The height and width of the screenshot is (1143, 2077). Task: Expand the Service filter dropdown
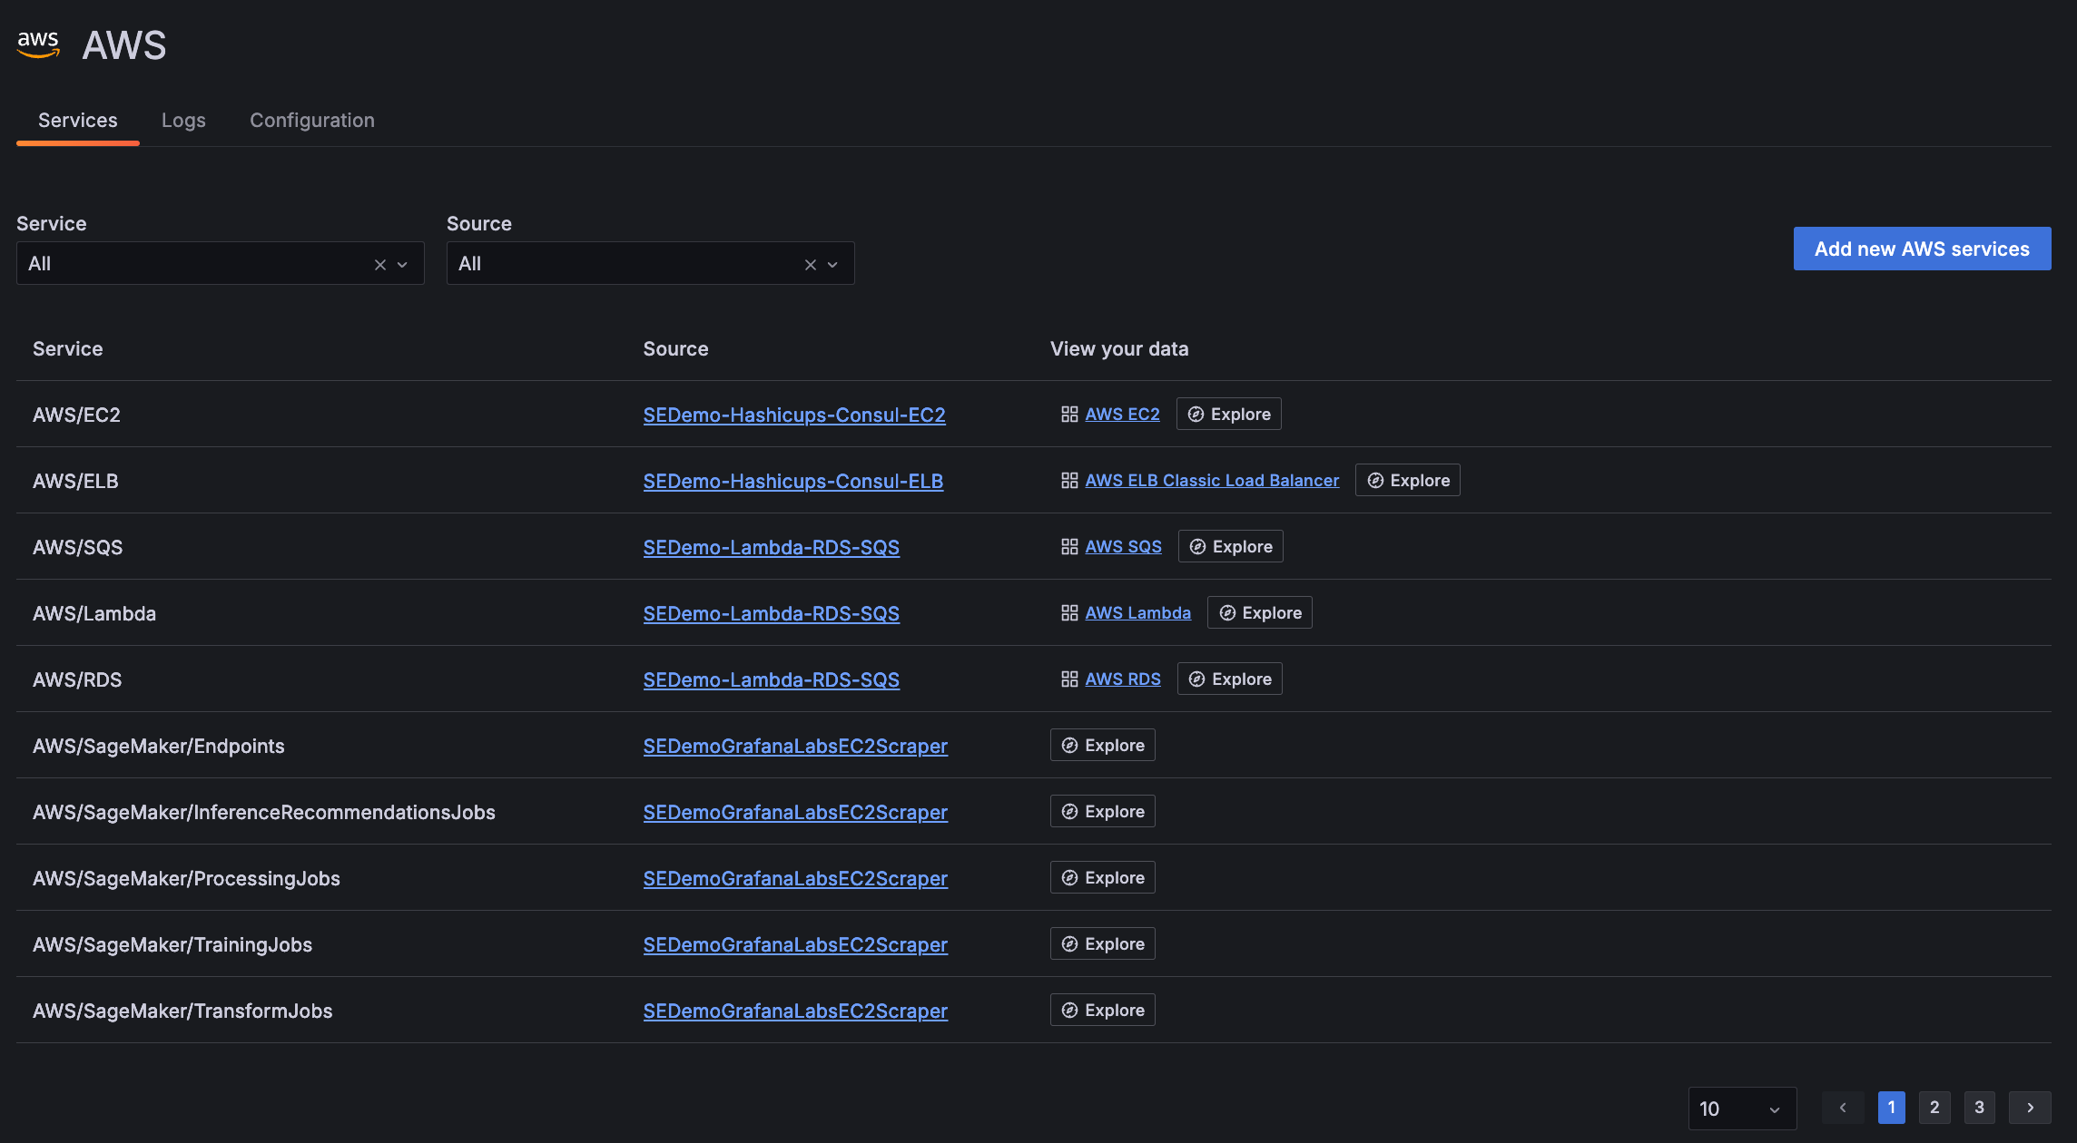(x=402, y=265)
